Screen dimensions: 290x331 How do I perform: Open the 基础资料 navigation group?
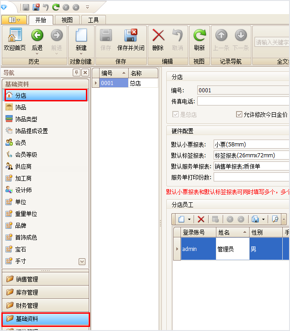pos(45,319)
